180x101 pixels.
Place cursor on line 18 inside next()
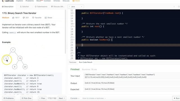(128, 29)
